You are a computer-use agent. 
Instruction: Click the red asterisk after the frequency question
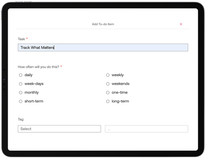[x=61, y=66]
